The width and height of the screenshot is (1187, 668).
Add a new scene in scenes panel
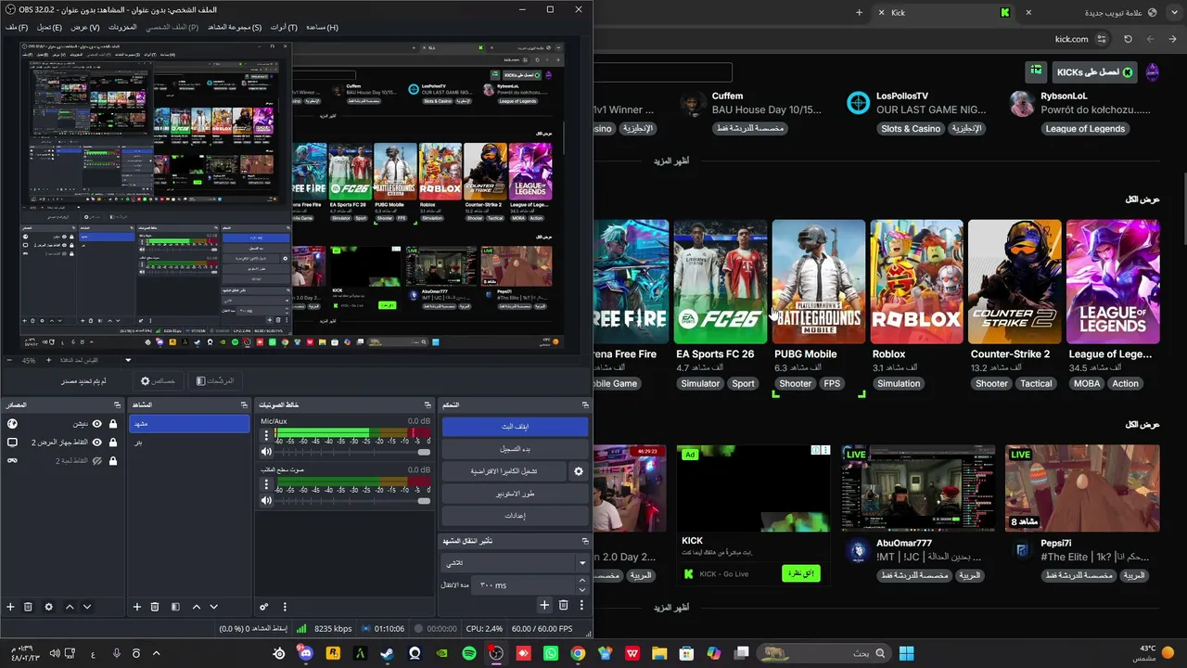[137, 607]
